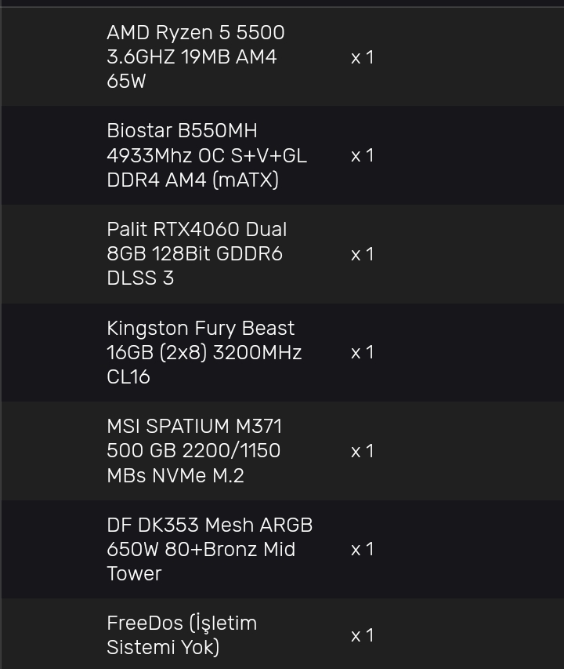Click the x 1 count for Palit RTX4060
Viewport: 564px width, 669px height.
[x=362, y=254]
